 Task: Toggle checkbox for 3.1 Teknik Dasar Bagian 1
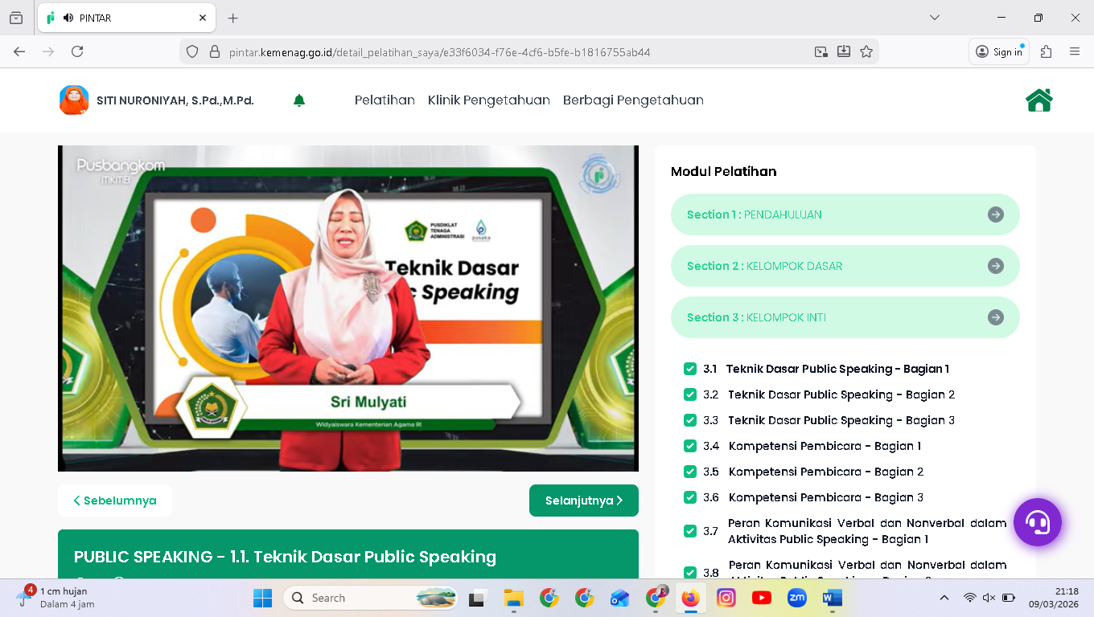coord(690,369)
